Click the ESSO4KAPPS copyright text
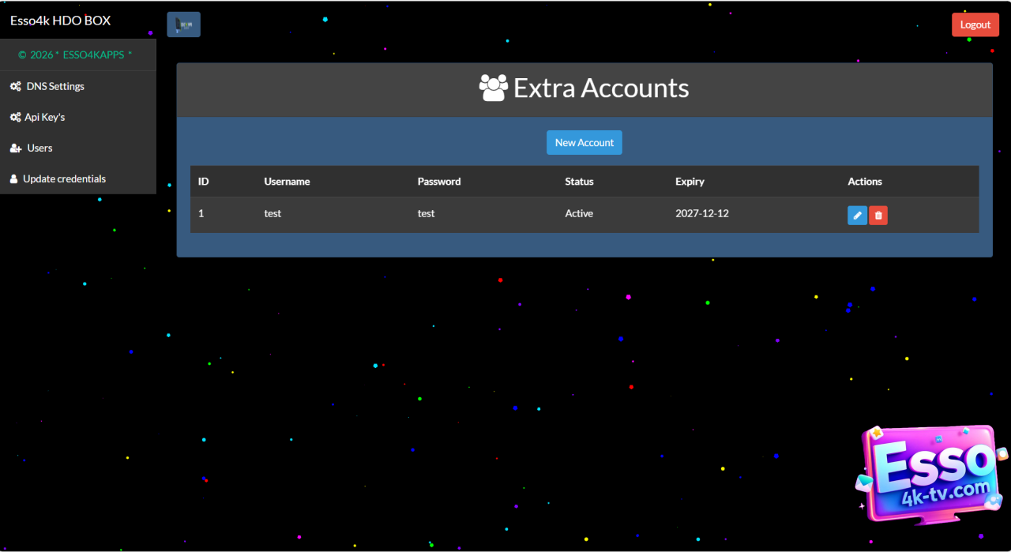The height and width of the screenshot is (552, 1011). pyautogui.click(x=75, y=55)
